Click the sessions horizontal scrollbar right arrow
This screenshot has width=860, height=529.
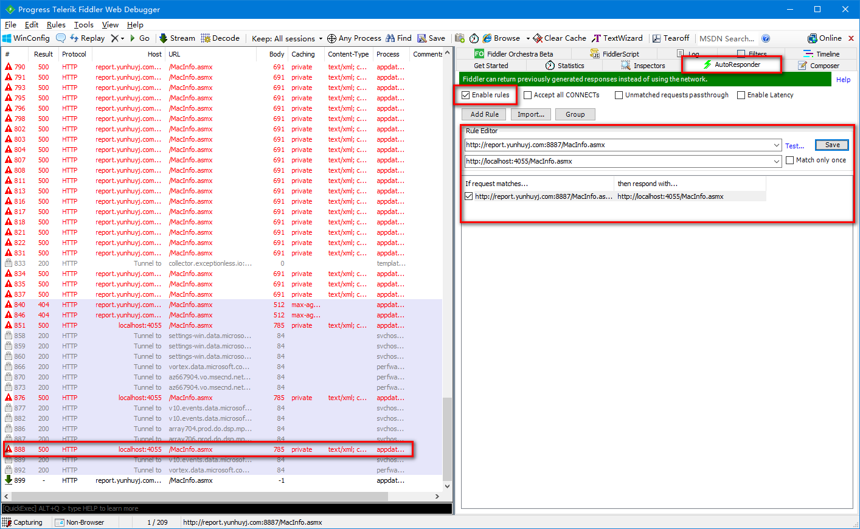[x=437, y=497]
